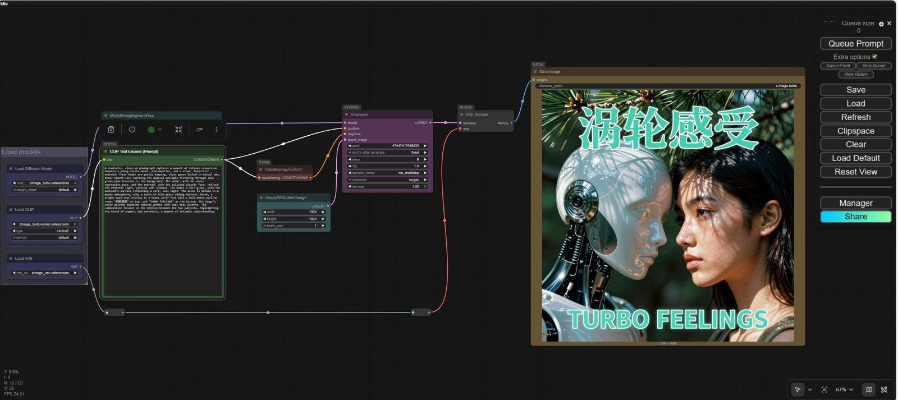Uncheck the Extra options checkbox

pos(874,57)
